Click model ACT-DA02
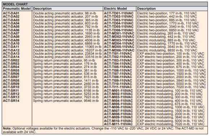The height and width of the screenshot is (136, 210). pyautogui.click(x=11, y=17)
